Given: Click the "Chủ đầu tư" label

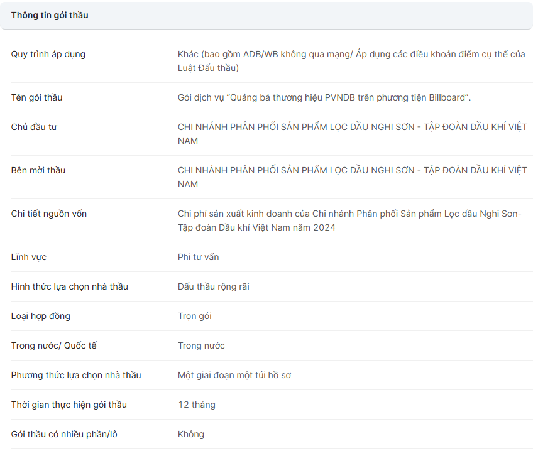Looking at the screenshot, I should point(34,127).
